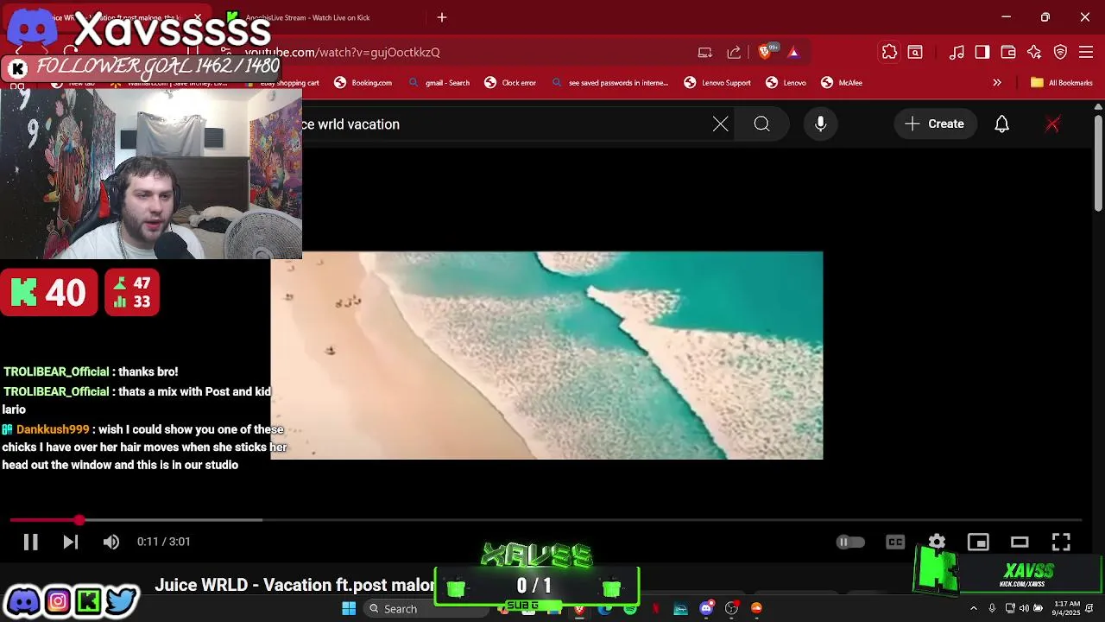Open the saved passwords bookmark
The width and height of the screenshot is (1105, 622).
click(609, 83)
